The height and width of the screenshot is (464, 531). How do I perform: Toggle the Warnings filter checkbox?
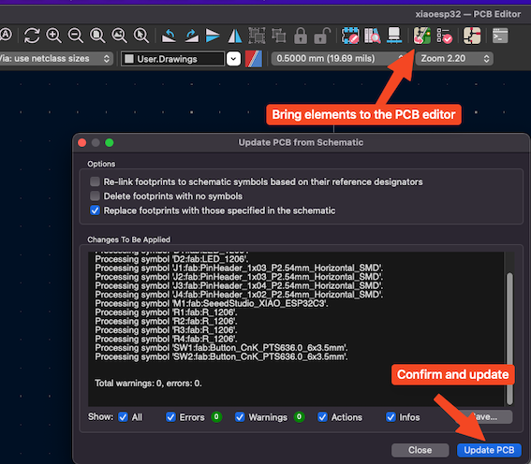(x=240, y=417)
